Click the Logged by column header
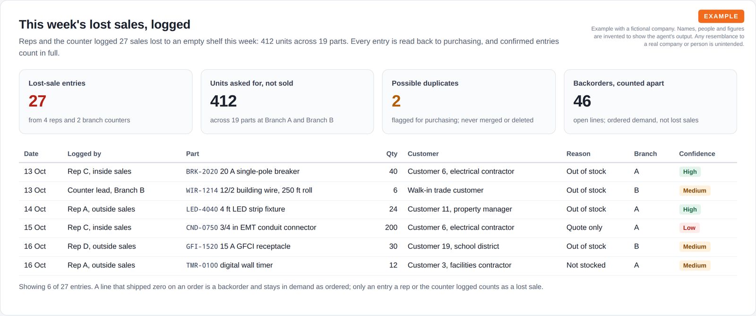 (84, 154)
